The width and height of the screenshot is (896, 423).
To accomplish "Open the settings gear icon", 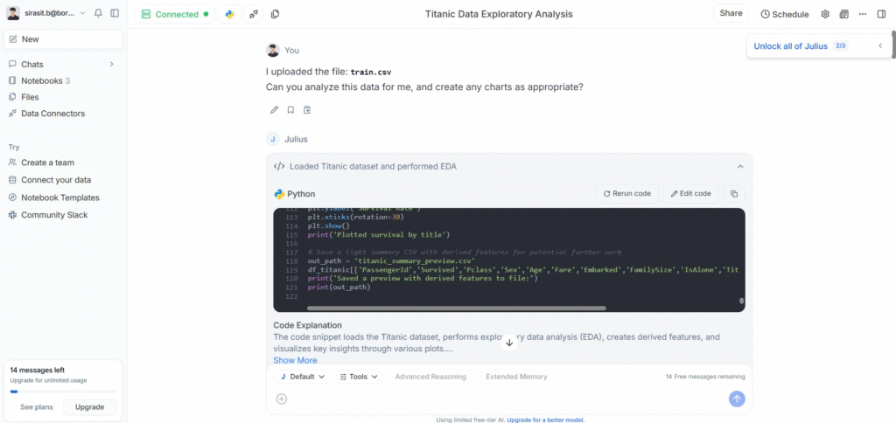I will coord(825,14).
